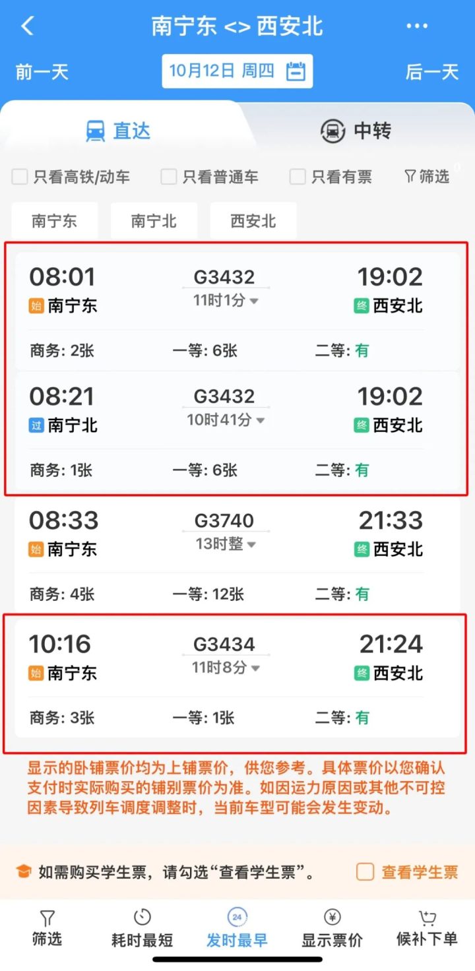Enable the 只看普通车 checkbox
Viewport: 475px width, 971px height.
tap(169, 177)
